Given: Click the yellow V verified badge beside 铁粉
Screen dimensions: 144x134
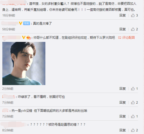Looking at the screenshot, I should click(21, 23).
